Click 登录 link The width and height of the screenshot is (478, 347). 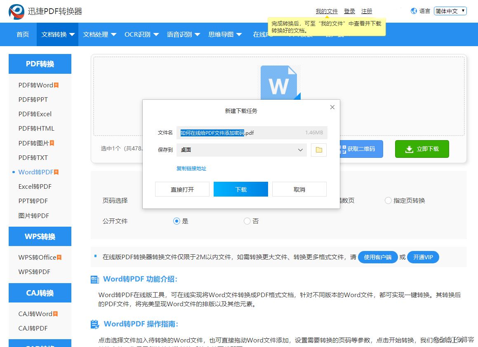pyautogui.click(x=349, y=11)
